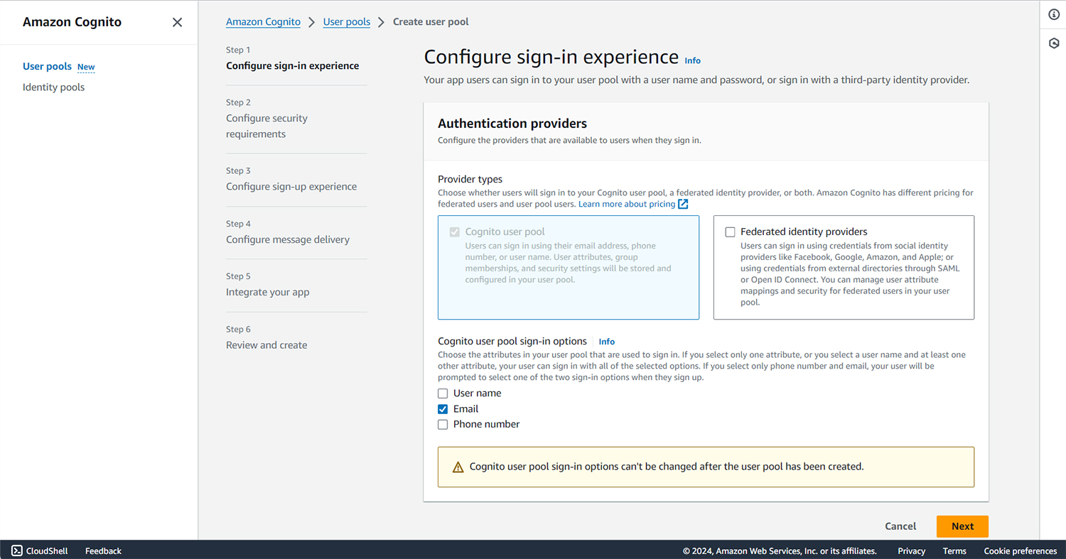This screenshot has width=1066, height=559.
Task: Click the external link icon beside Learn more about pricing
Action: 683,204
